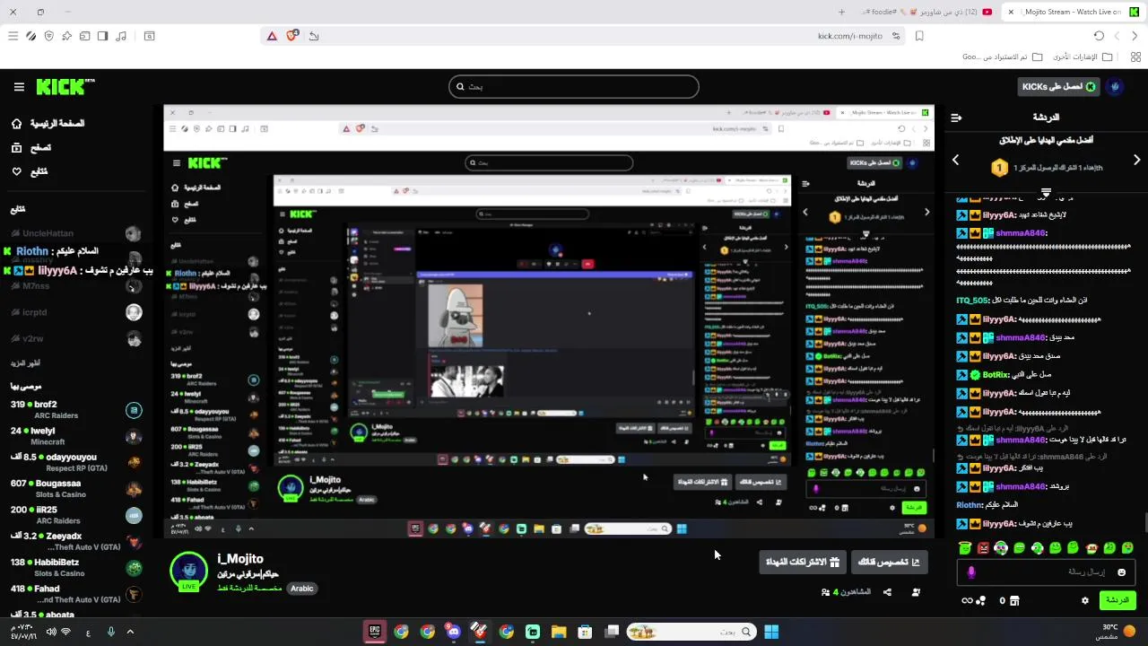Click the taskbar volume icon
Screen dimensions: 1148x646
click(51, 632)
